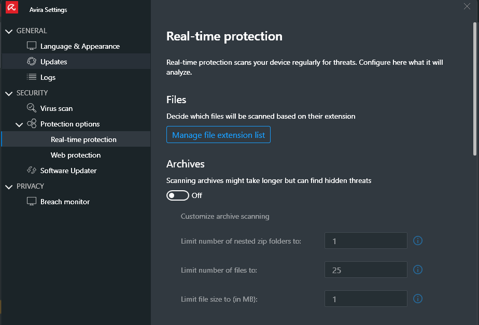Click the Virus scan magnifier icon

[32, 108]
